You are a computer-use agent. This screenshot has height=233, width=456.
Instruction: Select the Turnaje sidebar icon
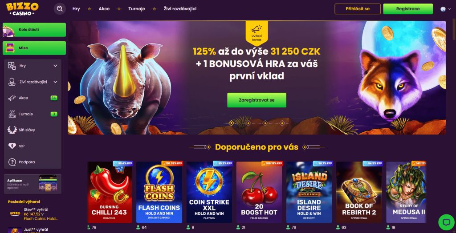tap(12, 114)
